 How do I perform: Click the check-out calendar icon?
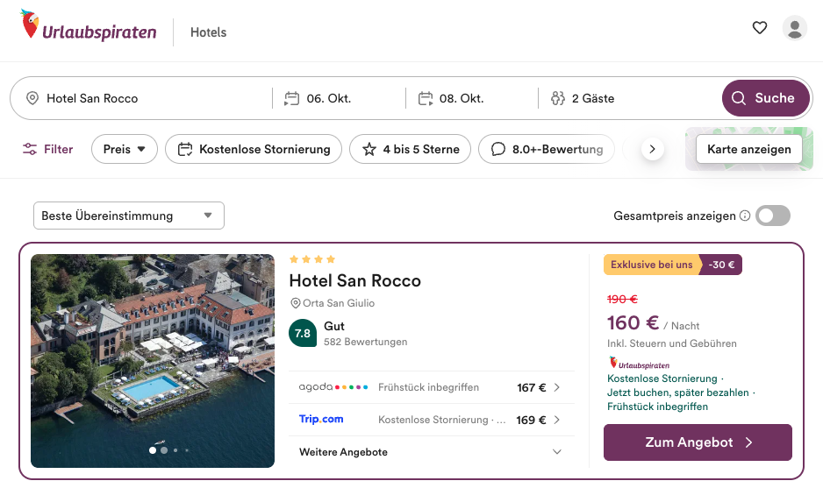(426, 98)
